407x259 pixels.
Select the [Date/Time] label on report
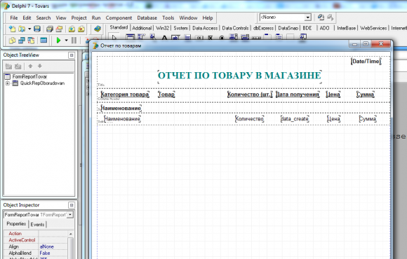click(x=366, y=62)
